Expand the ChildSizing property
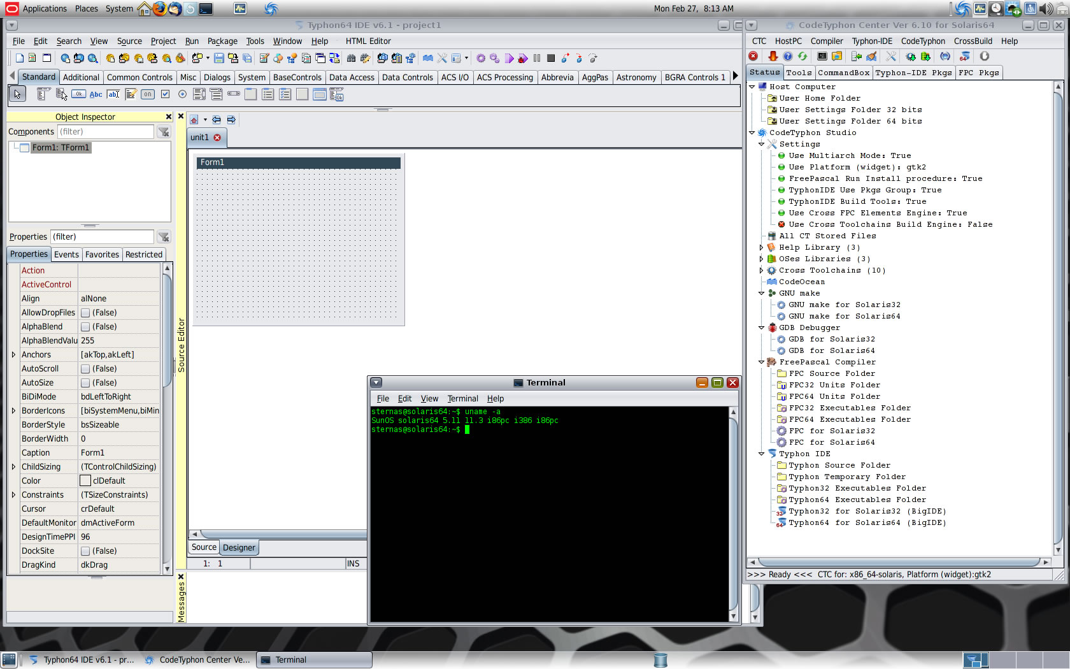The width and height of the screenshot is (1070, 669). pos(13,467)
